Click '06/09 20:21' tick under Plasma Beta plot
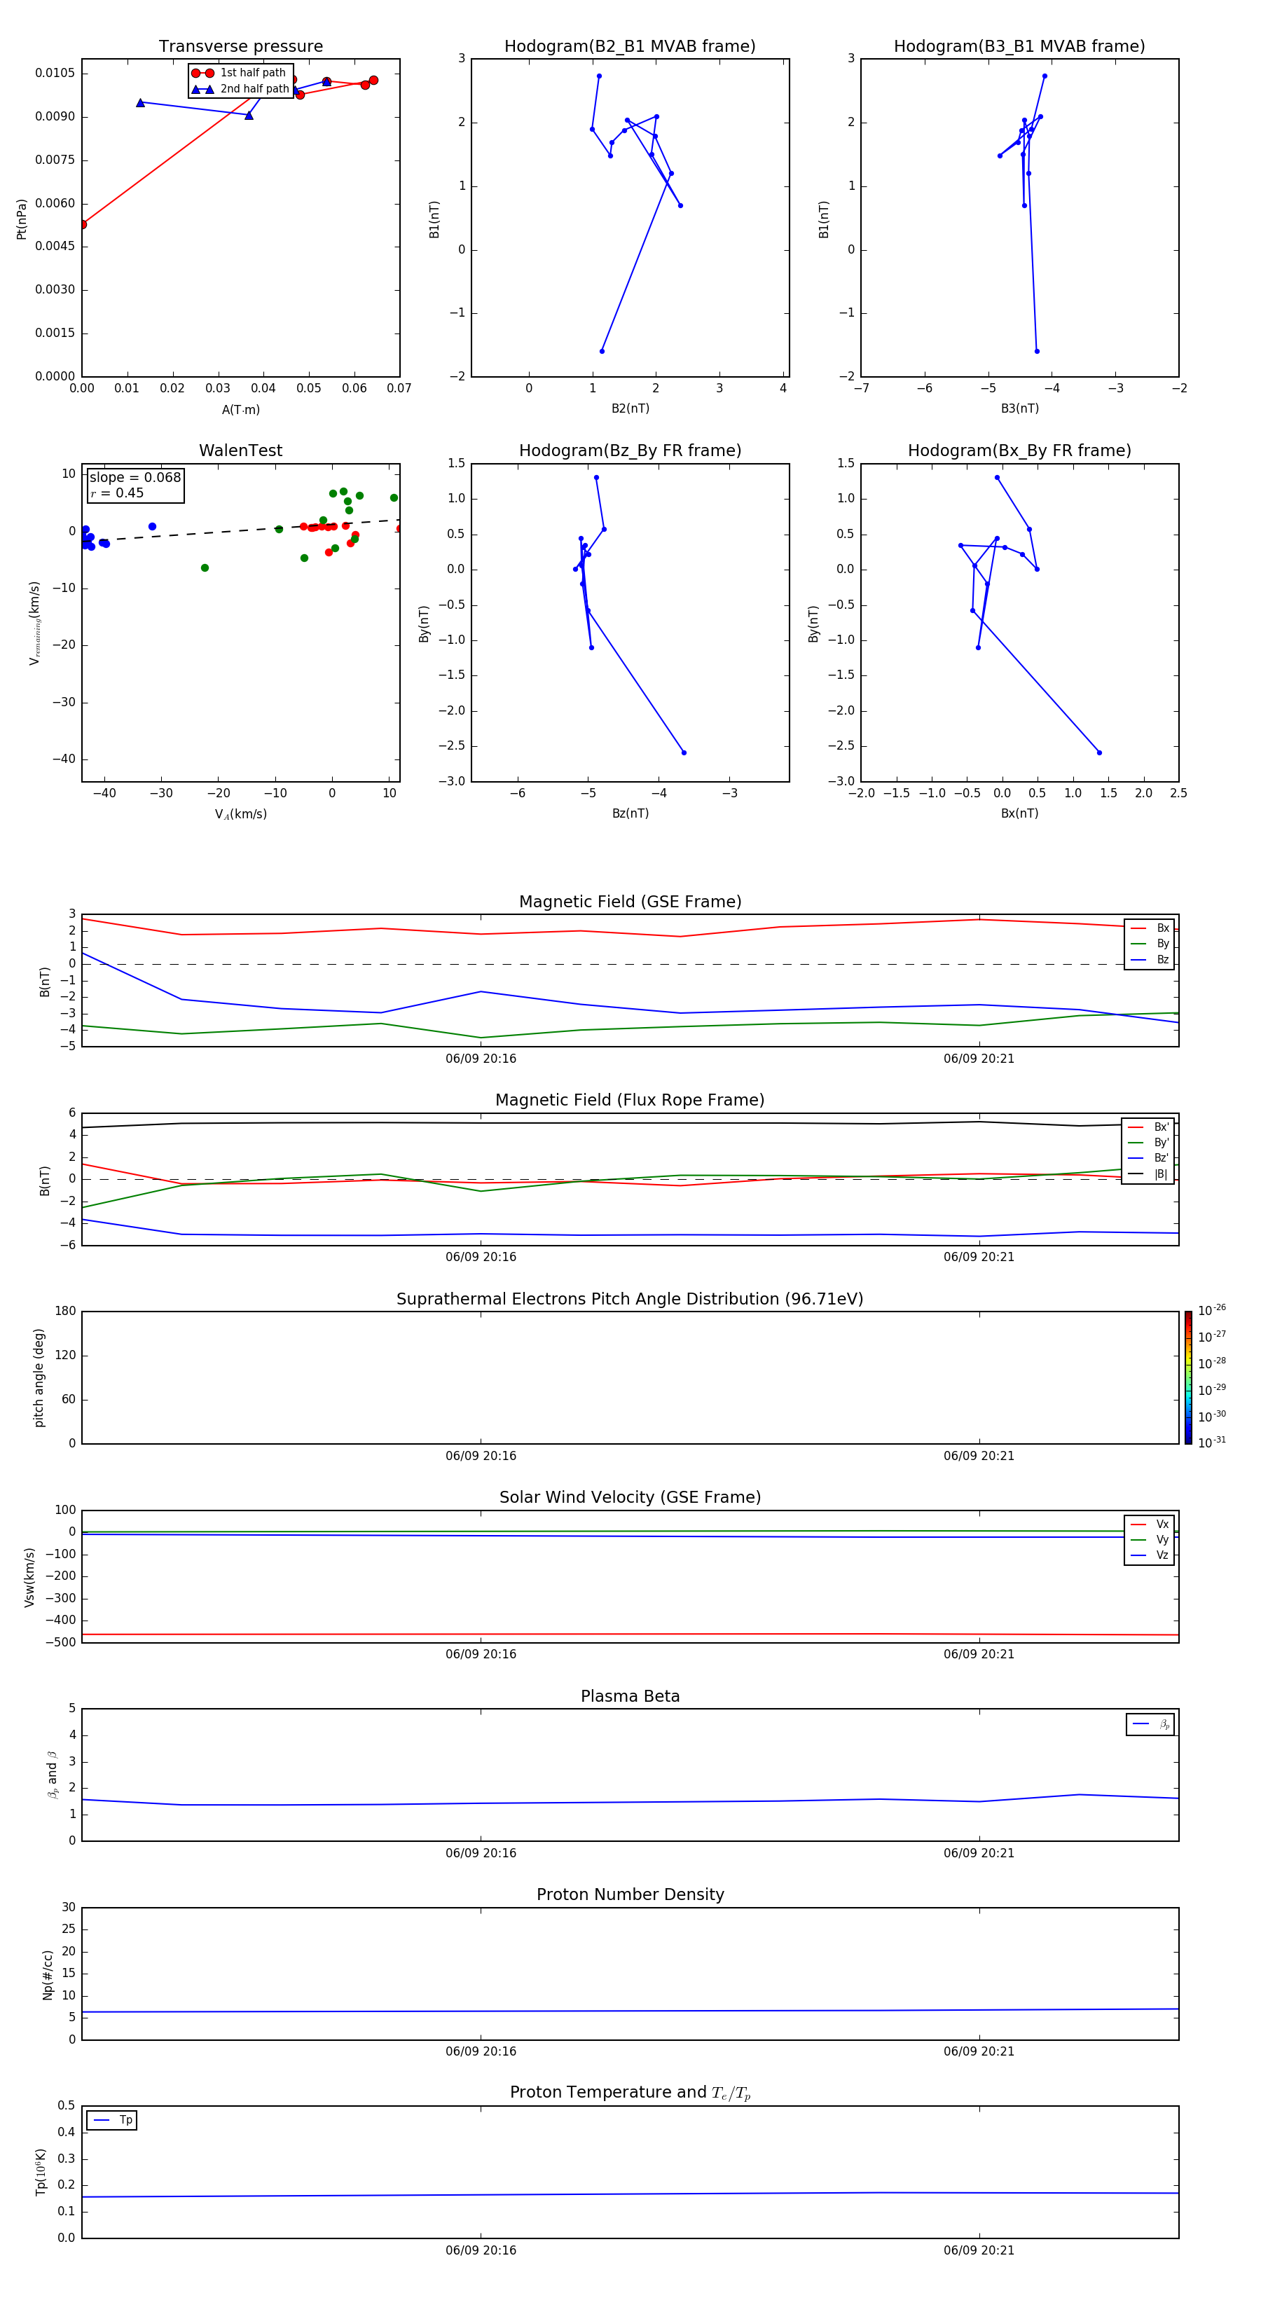 tap(979, 1853)
